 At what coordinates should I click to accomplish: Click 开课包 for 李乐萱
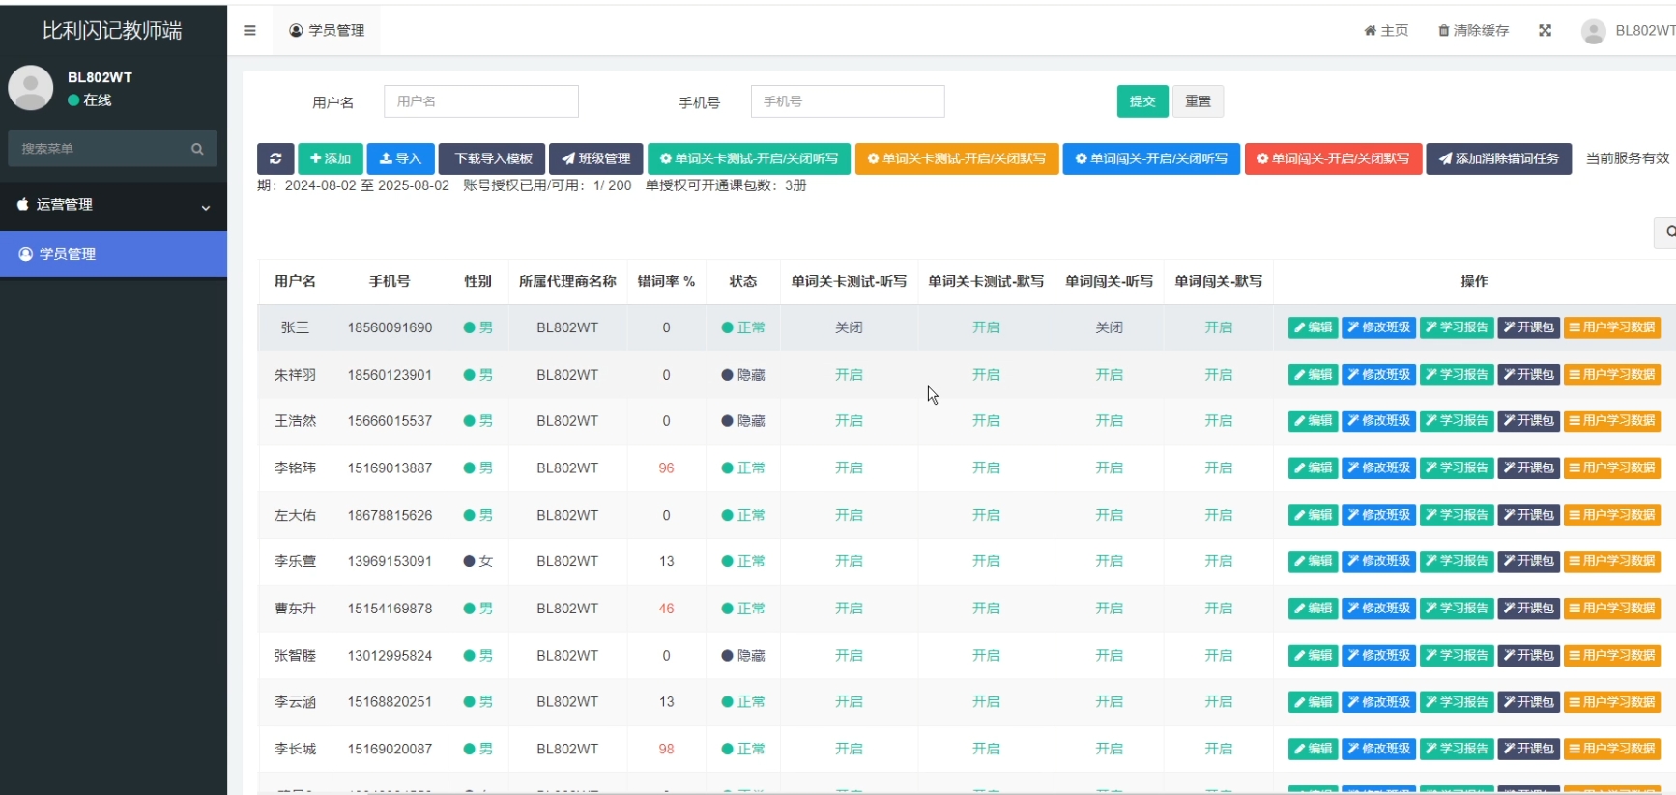[1528, 561]
